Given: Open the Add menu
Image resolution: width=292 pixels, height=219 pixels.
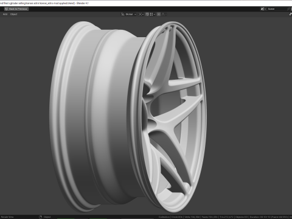Looking at the screenshot, I should [x=5, y=14].
